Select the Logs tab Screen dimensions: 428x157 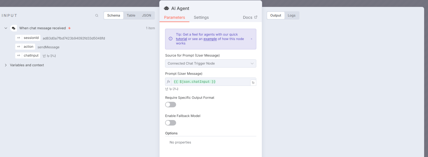click(292, 15)
